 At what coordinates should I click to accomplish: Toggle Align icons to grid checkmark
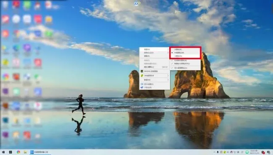[185, 64]
